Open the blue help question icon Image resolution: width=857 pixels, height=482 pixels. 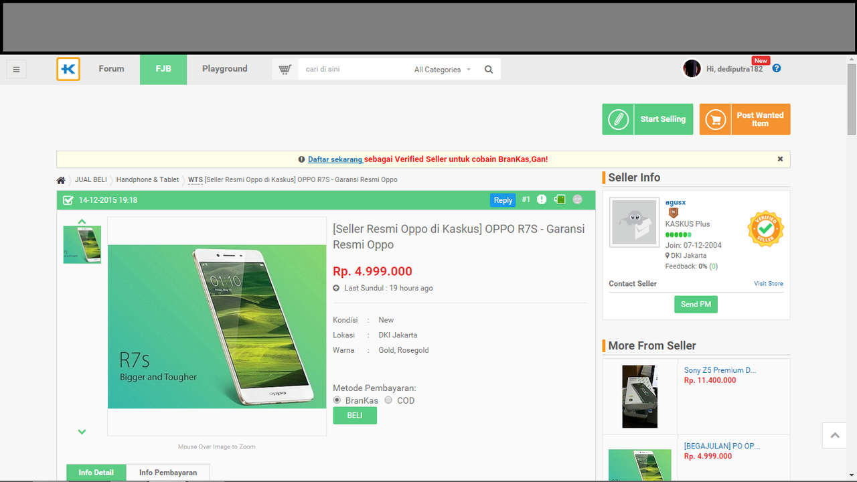pyautogui.click(x=777, y=68)
